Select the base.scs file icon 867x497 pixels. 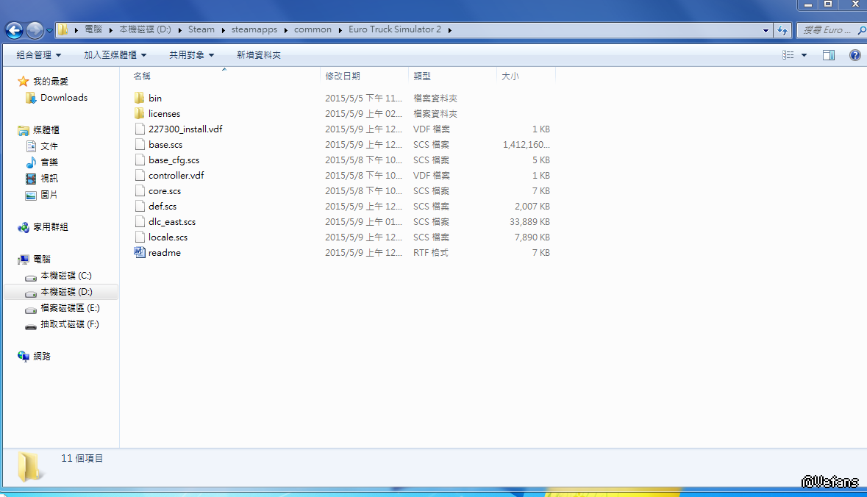(139, 144)
